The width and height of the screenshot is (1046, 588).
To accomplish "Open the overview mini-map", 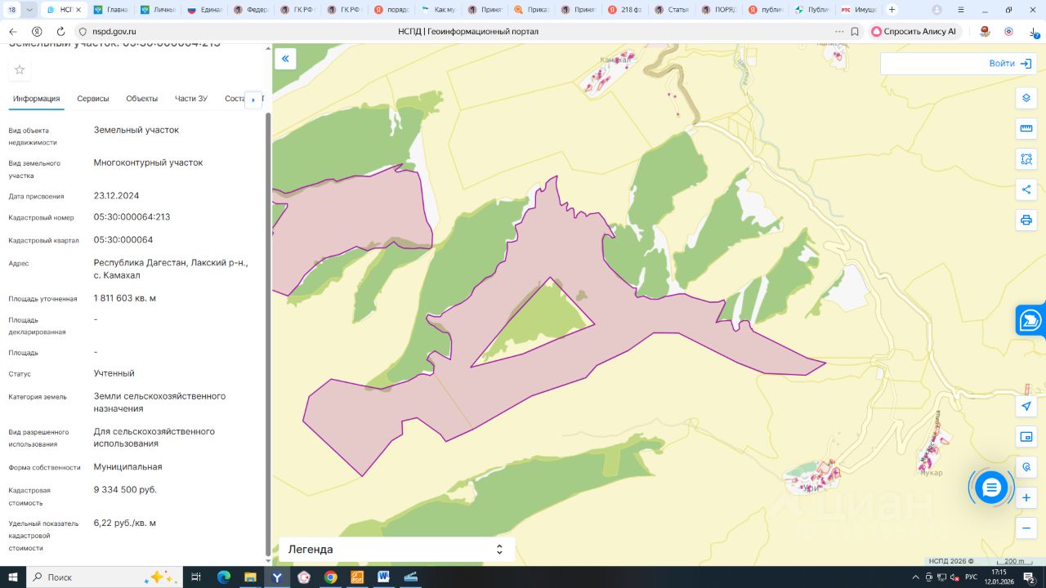I will pyautogui.click(x=1026, y=437).
